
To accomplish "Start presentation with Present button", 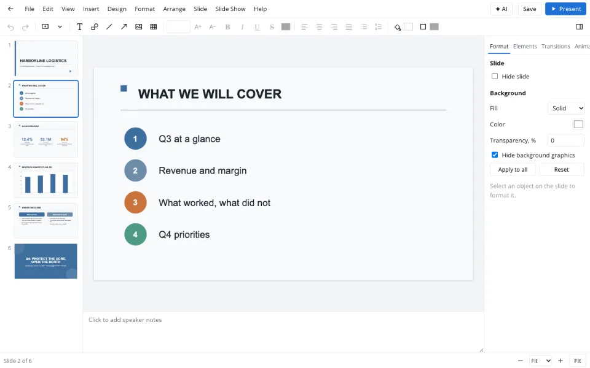I will [x=565, y=9].
